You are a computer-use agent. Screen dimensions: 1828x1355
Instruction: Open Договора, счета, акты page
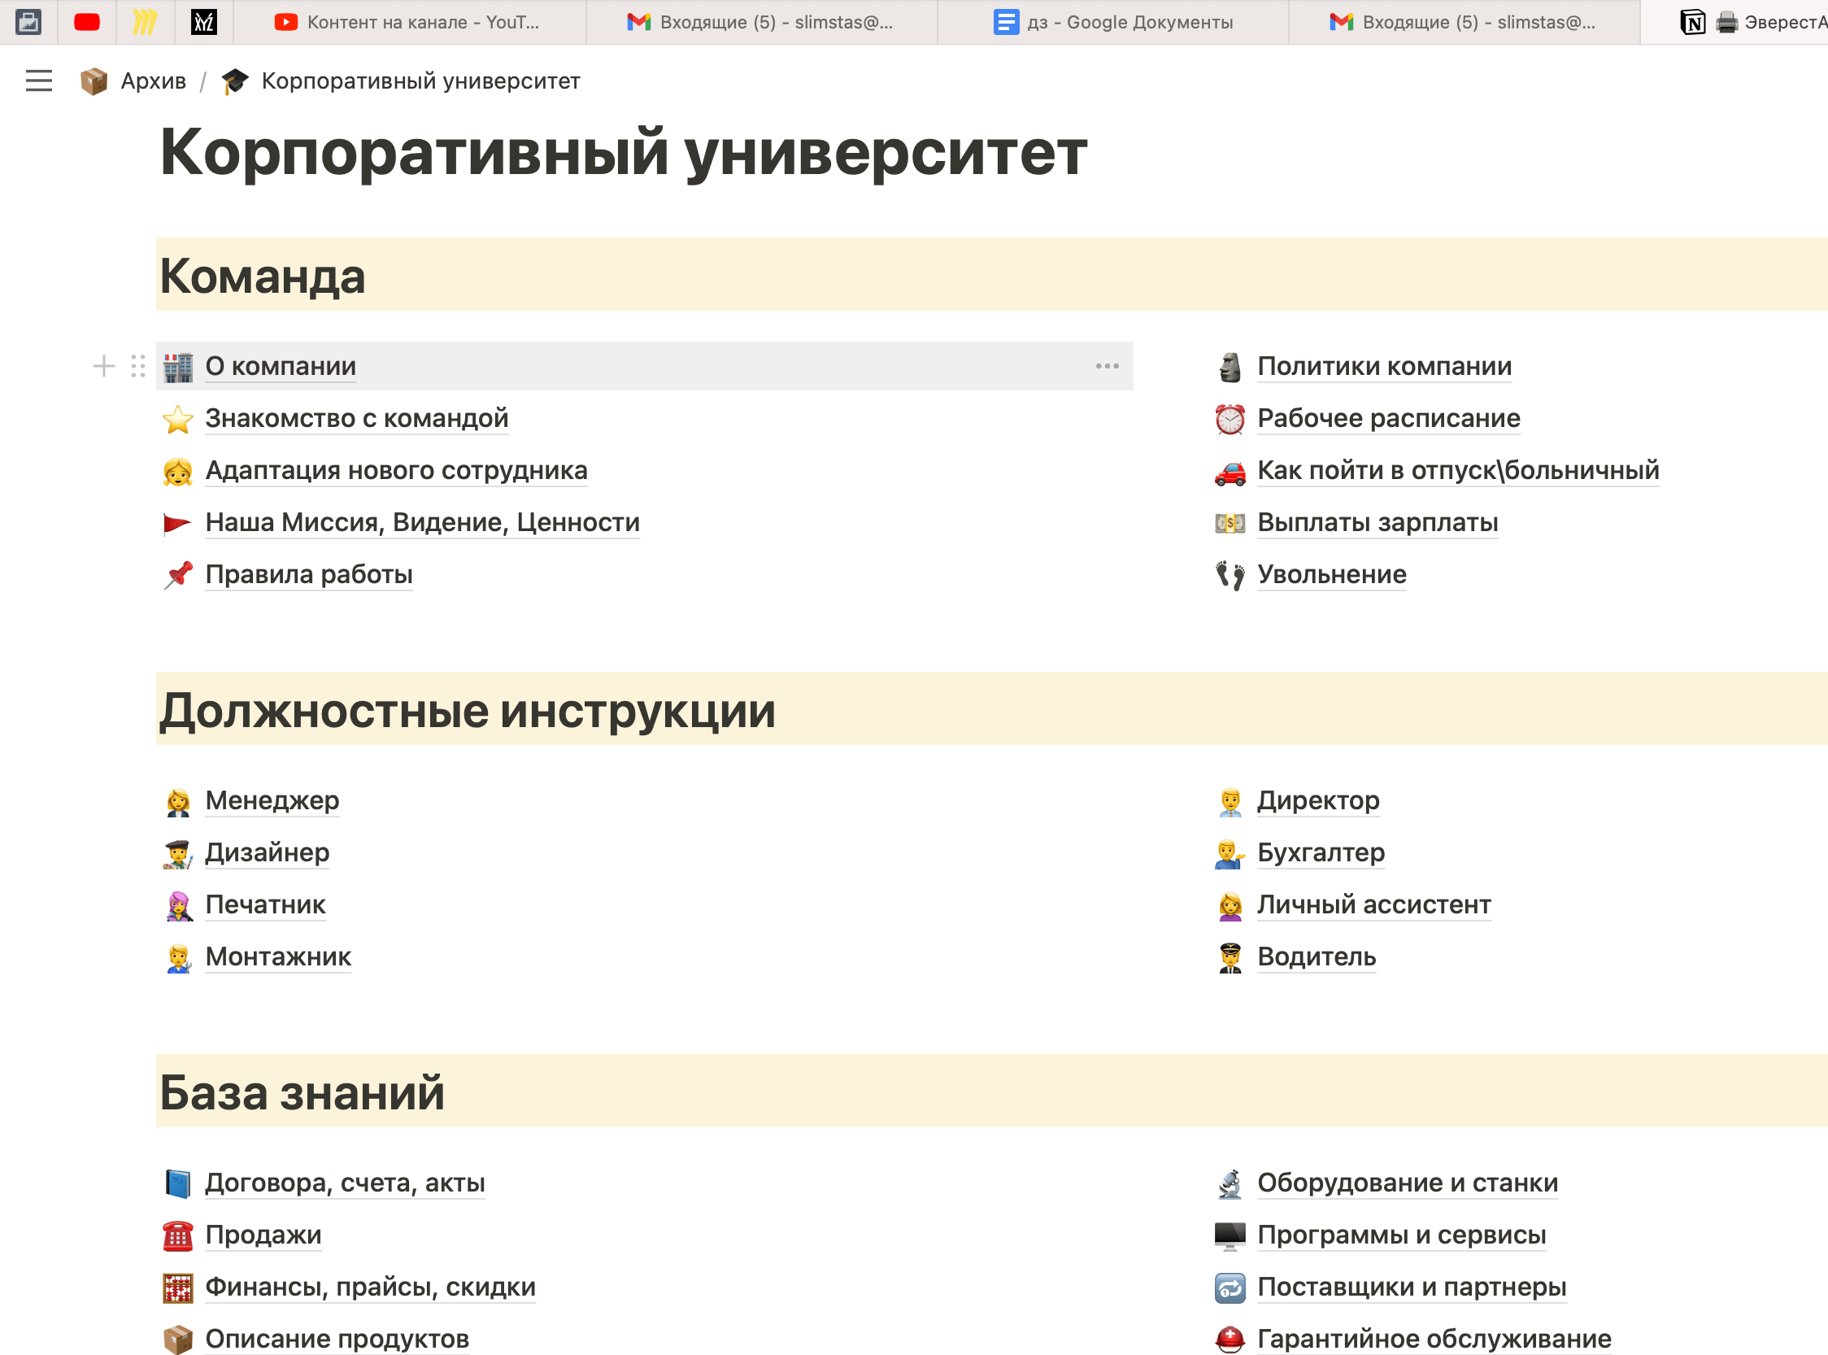click(x=345, y=1182)
